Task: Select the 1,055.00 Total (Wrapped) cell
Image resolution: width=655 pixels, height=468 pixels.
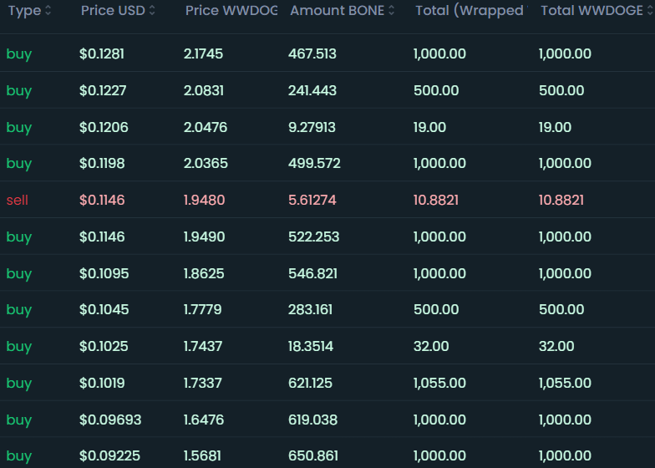Action: coord(439,383)
